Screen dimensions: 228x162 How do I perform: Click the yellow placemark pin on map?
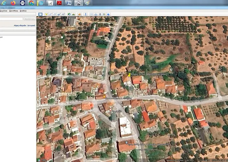coord(129,75)
